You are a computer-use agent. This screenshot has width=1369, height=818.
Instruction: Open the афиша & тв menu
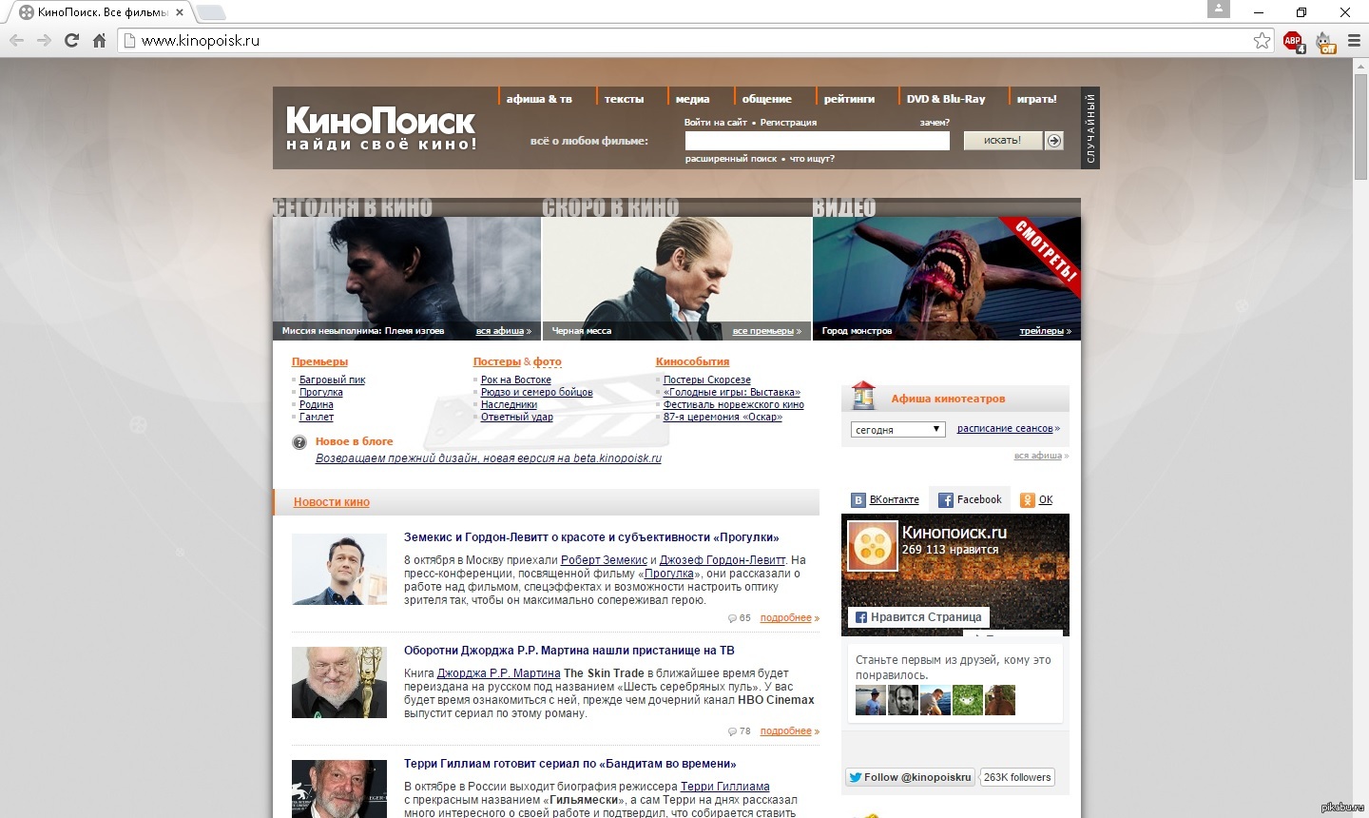point(539,99)
